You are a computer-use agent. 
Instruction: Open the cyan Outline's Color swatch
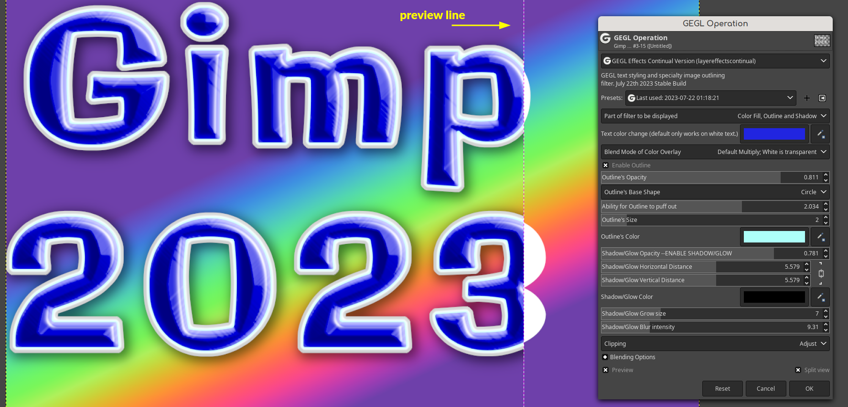pos(774,237)
